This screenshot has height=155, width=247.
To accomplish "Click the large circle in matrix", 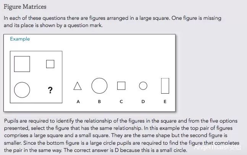I will pos(22,90).
